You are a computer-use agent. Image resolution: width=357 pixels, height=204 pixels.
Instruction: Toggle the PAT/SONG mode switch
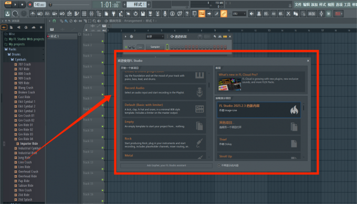pyautogui.click(x=8, y=4)
